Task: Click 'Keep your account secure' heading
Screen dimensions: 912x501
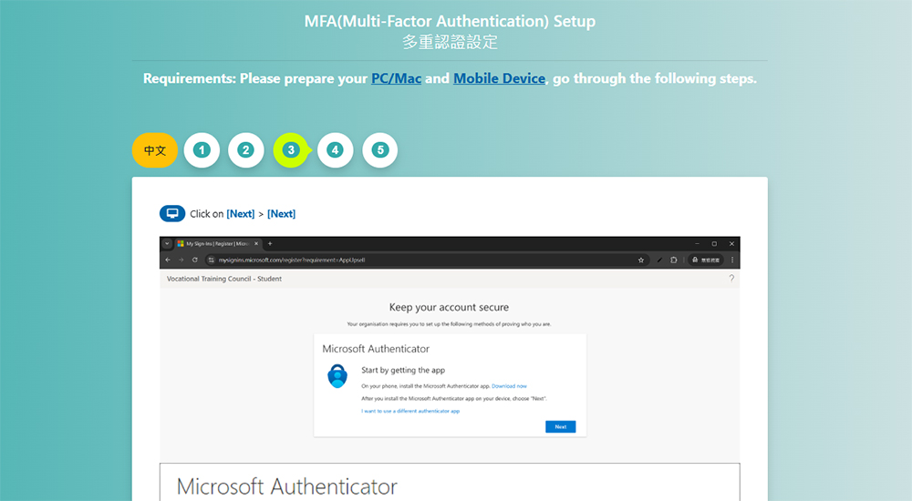Action: 449,307
